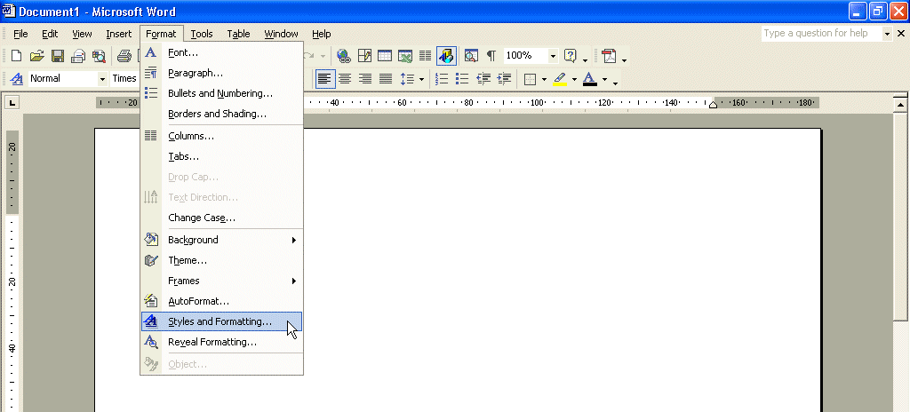
Task: Click the tab selector at ruler corner
Action: [12, 103]
